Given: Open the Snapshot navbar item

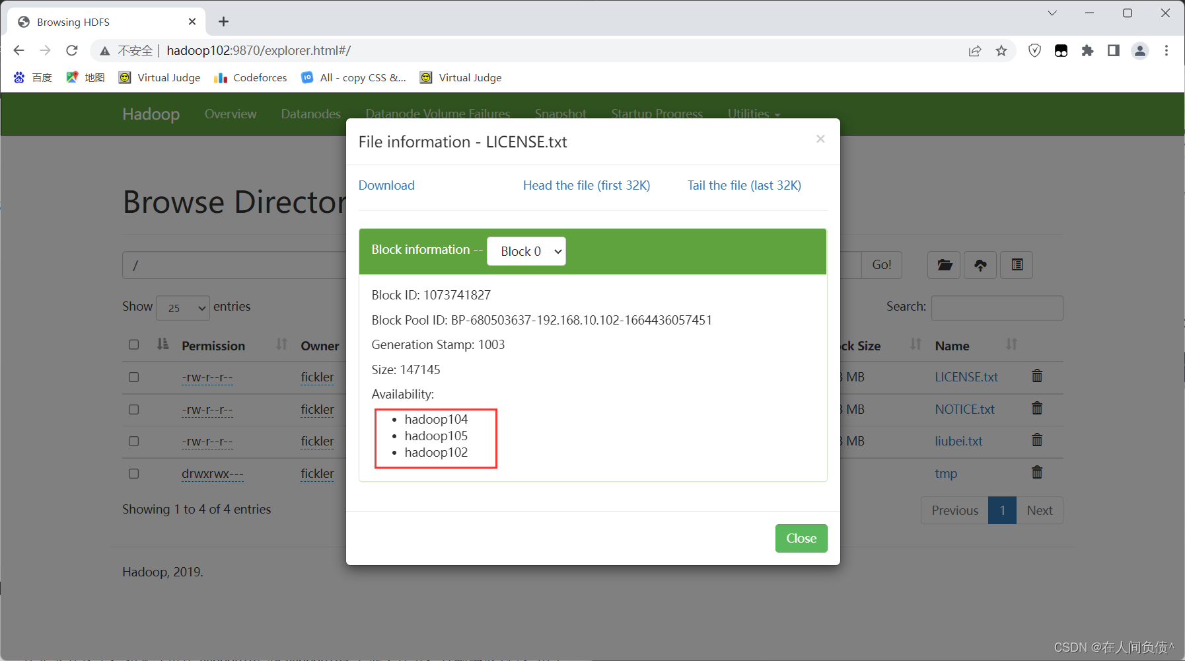Looking at the screenshot, I should click(x=561, y=114).
